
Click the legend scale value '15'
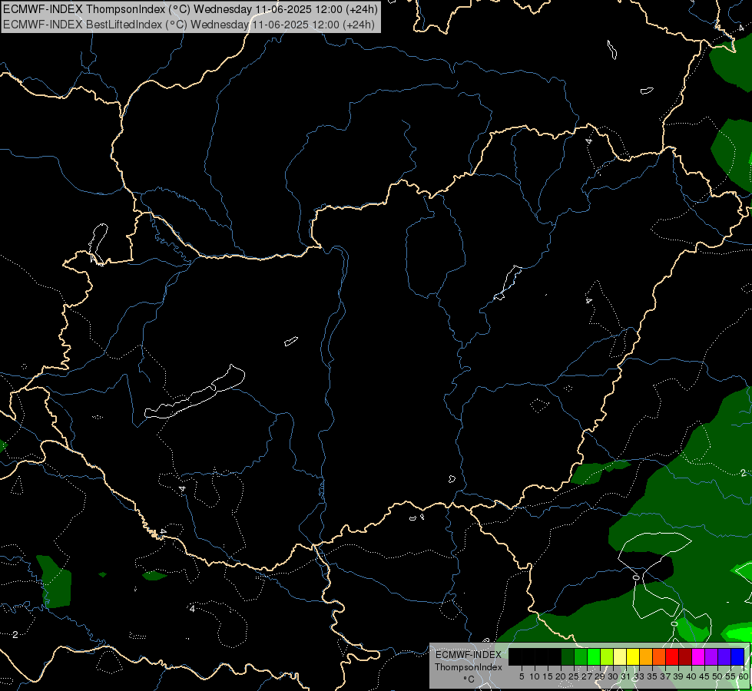tap(548, 676)
